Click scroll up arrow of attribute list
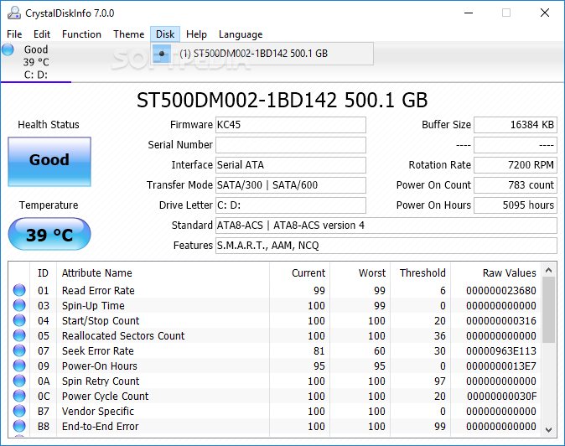Viewport: 565px width, 446px height. click(x=549, y=270)
